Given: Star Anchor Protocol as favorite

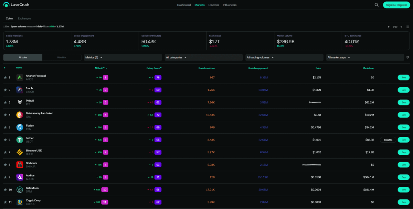Looking at the screenshot, I should pyautogui.click(x=5, y=78).
